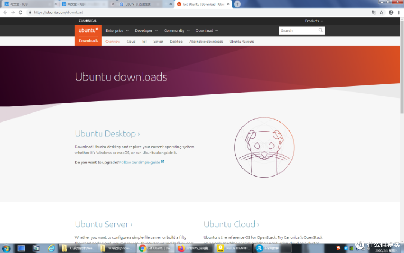404x253 pixels.
Task: Click the Sogou input tray icon
Action: [338, 248]
